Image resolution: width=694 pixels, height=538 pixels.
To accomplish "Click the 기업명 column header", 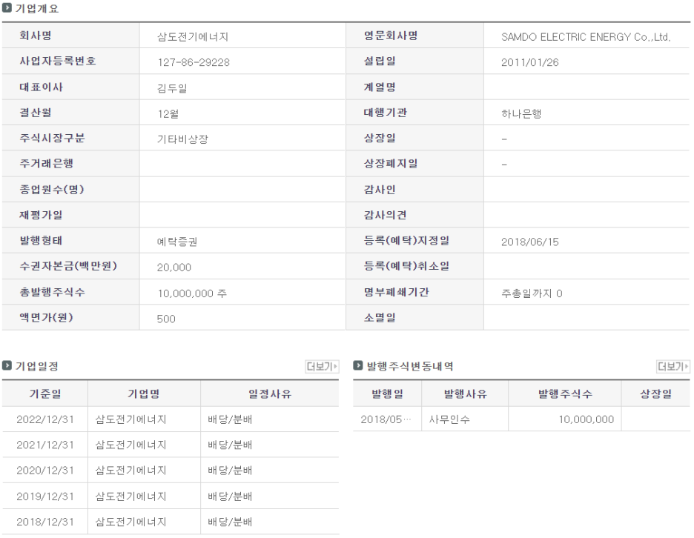I will tap(144, 393).
